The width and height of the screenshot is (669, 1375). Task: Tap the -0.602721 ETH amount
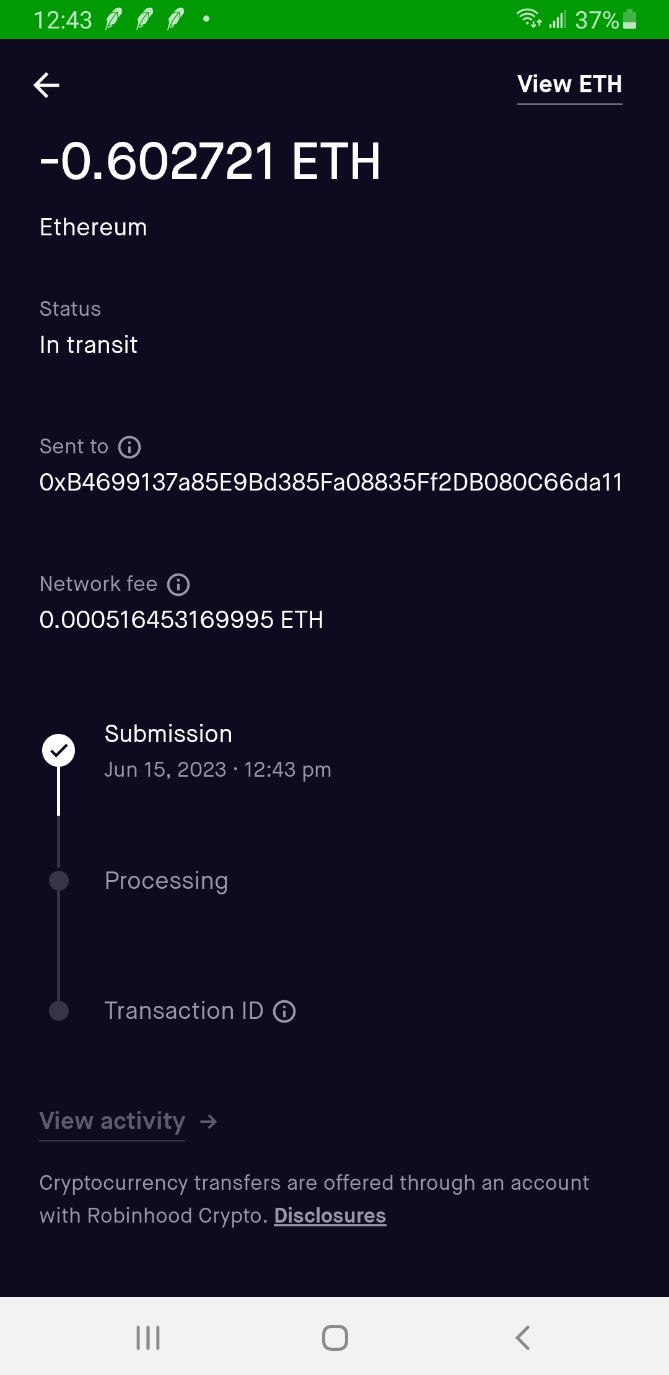pyautogui.click(x=210, y=162)
